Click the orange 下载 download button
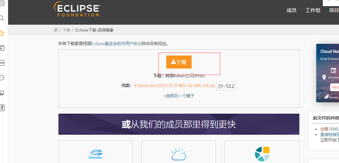Screen dimensions: 339x163 [x=179, y=62]
